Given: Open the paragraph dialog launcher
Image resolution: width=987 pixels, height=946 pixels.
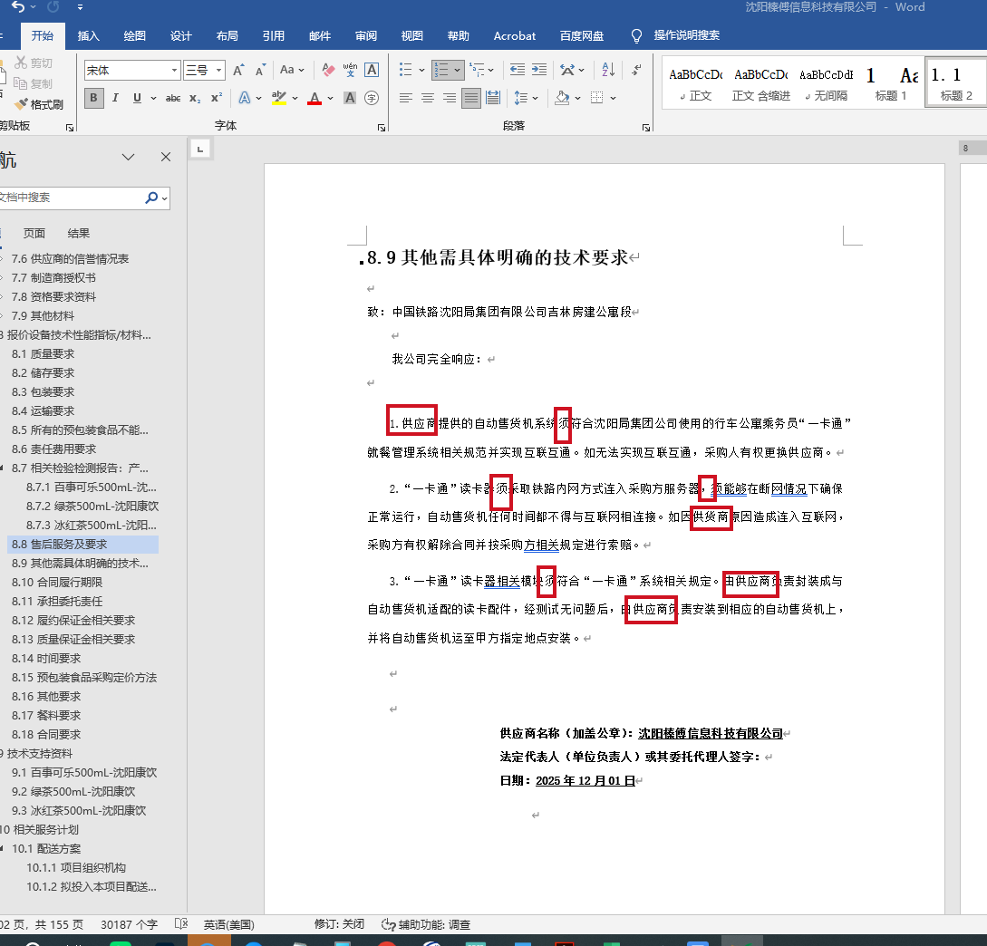Looking at the screenshot, I should click(x=646, y=127).
